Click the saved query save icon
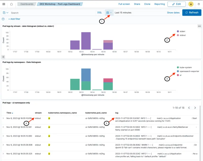203x161 pixels. pos(3,13)
